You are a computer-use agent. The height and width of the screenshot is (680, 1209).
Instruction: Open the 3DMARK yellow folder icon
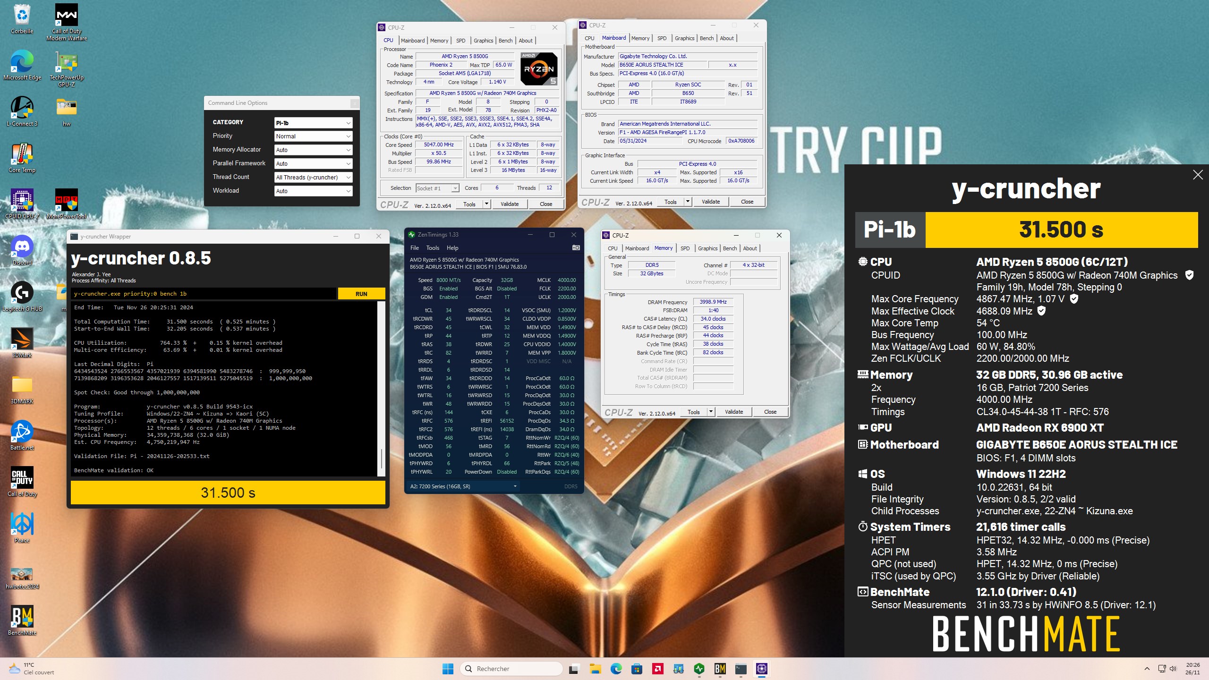click(x=22, y=390)
